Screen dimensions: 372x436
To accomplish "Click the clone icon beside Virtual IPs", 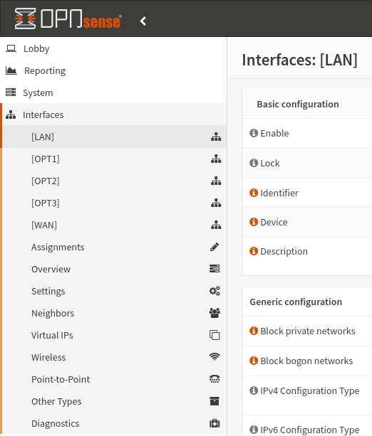I will tap(215, 335).
